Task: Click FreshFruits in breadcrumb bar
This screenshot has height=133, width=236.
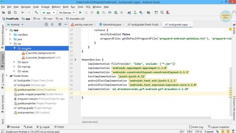Action: pos(11,19)
